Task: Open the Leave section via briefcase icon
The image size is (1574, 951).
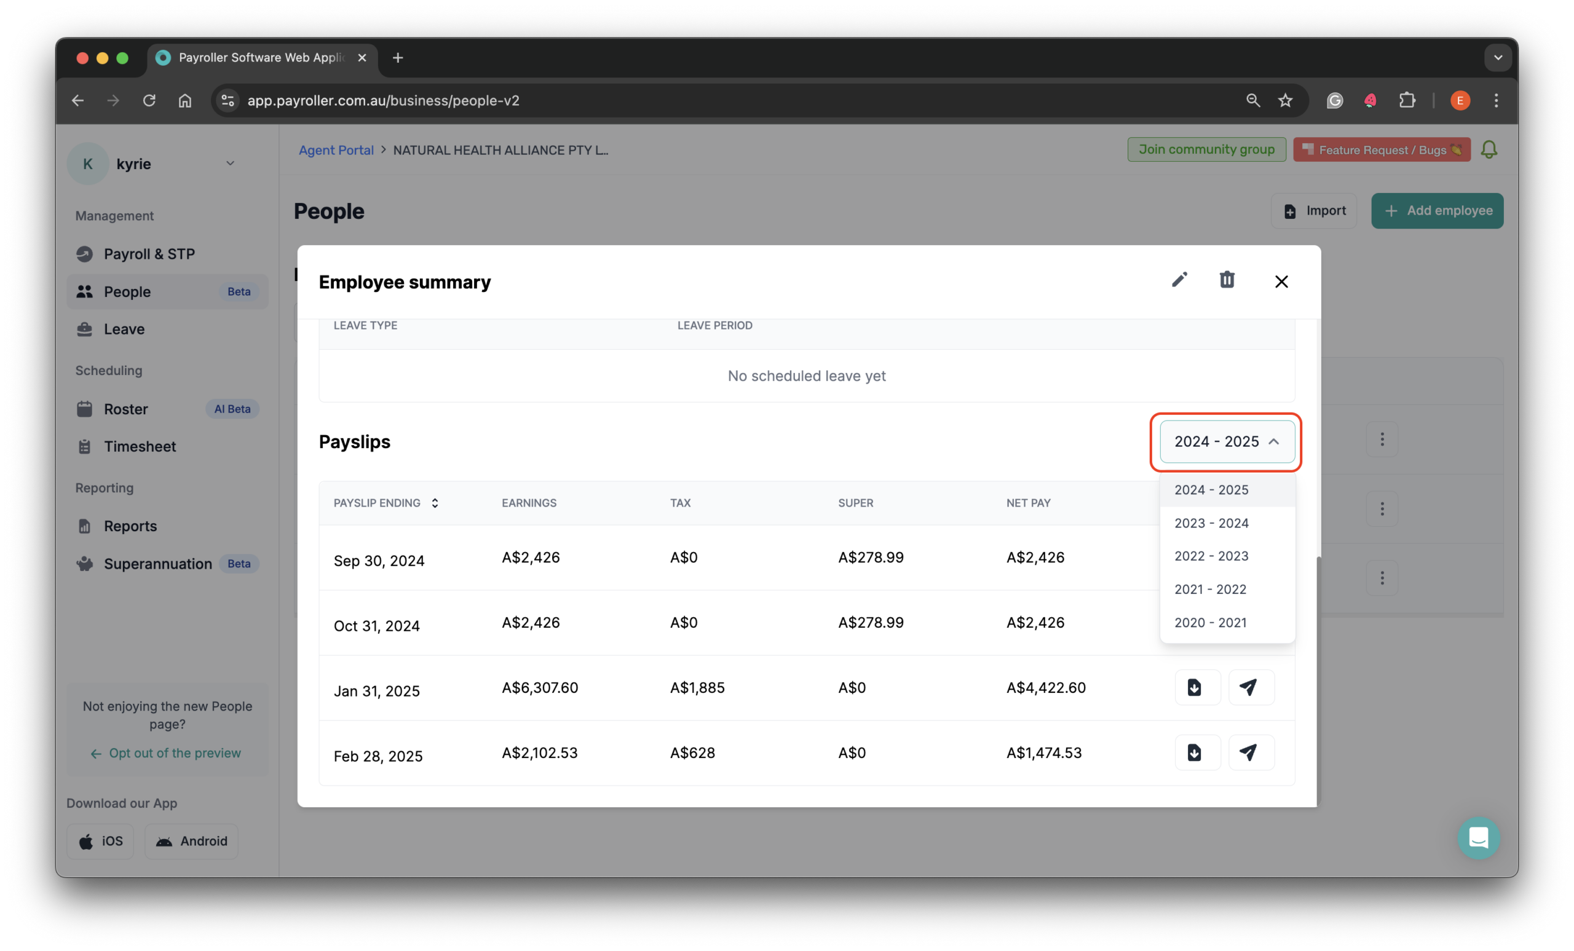Action: coord(85,329)
